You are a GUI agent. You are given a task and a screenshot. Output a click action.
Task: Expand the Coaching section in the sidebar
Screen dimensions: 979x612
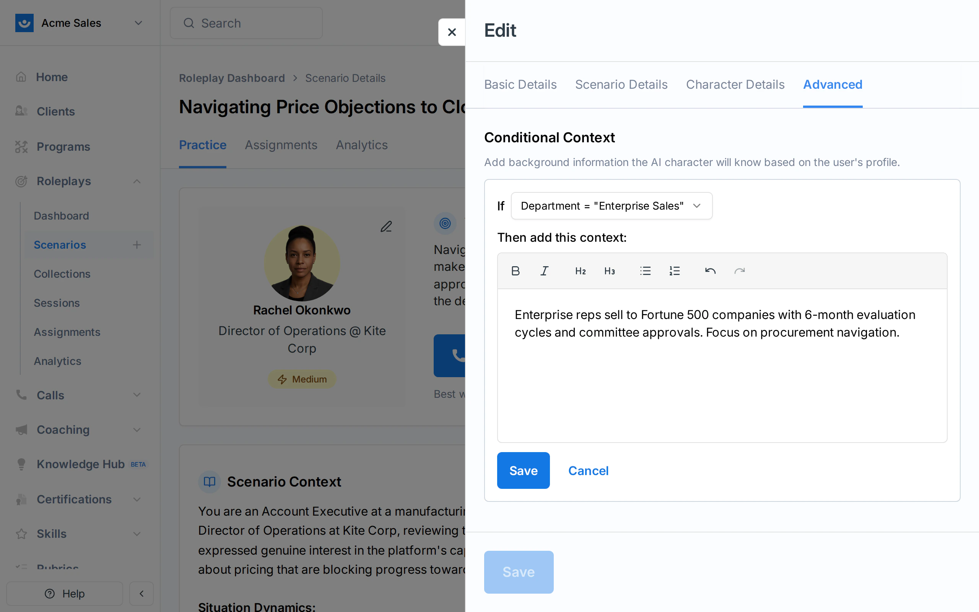(137, 430)
